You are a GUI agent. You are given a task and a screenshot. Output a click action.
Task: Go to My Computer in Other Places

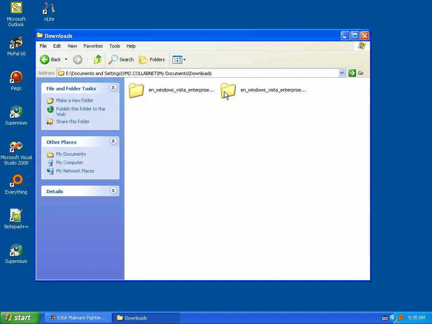click(x=70, y=162)
